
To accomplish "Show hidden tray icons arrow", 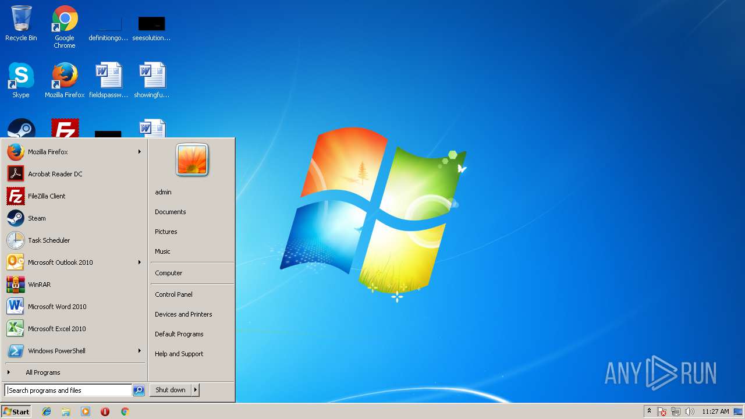I will (x=650, y=411).
